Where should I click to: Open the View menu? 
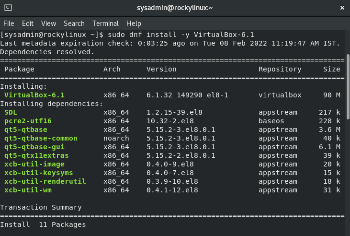click(48, 24)
